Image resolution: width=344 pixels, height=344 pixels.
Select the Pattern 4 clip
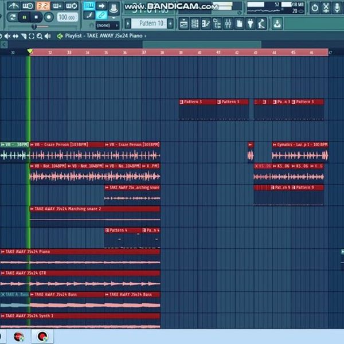tap(123, 238)
